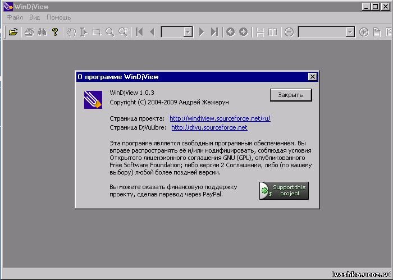Screen dimensions: 393x280
Task: Select the magnifying glass zoom tool
Action: pyautogui.click(x=110, y=33)
